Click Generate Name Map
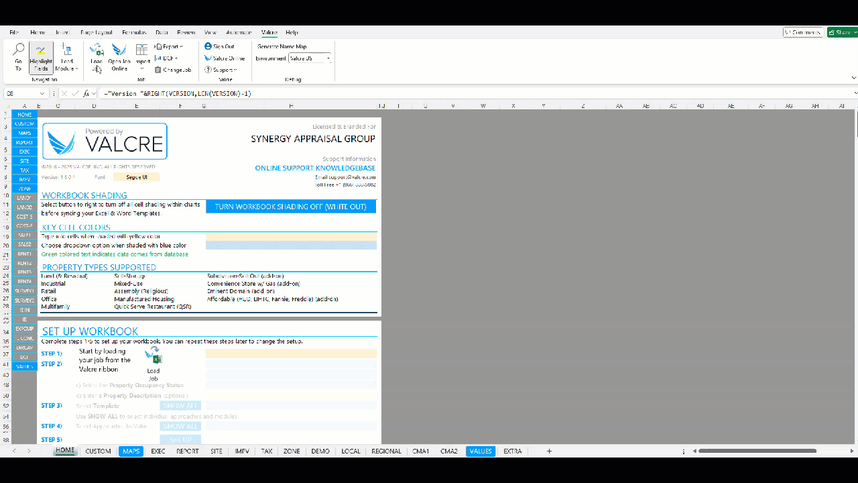858x483 pixels. [282, 46]
